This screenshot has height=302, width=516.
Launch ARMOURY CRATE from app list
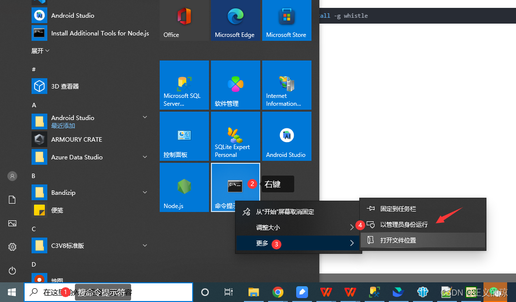[x=91, y=140]
